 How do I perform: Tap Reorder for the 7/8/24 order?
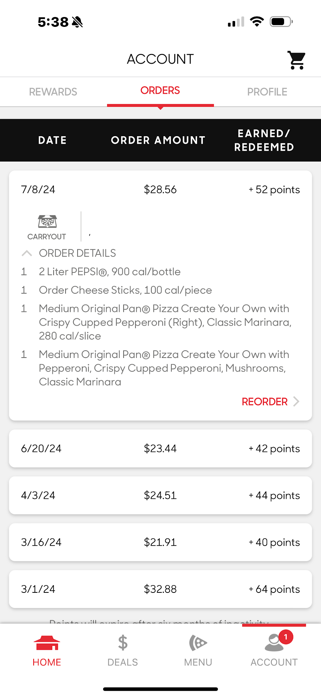tap(264, 402)
